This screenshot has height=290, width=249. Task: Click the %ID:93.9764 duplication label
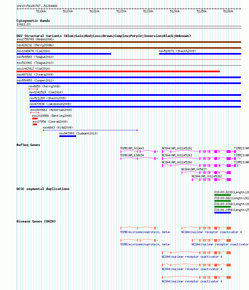232,204
